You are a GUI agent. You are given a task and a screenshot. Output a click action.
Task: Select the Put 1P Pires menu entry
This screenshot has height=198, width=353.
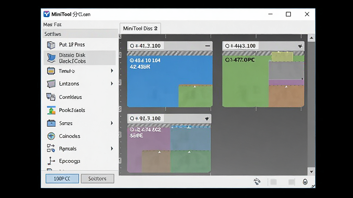(80, 45)
